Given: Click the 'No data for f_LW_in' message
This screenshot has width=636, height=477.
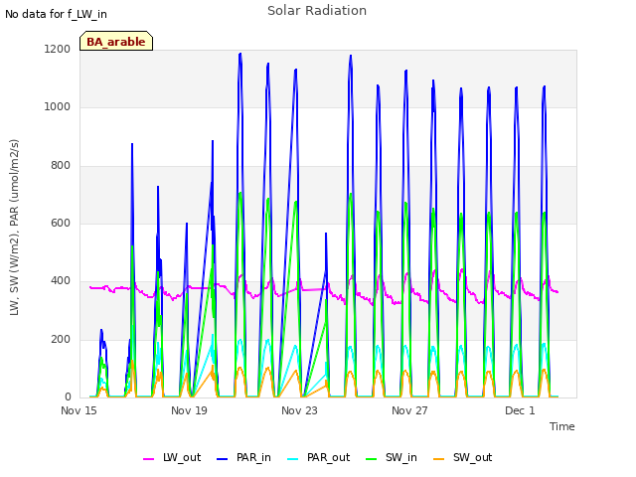Looking at the screenshot, I should [x=56, y=14].
